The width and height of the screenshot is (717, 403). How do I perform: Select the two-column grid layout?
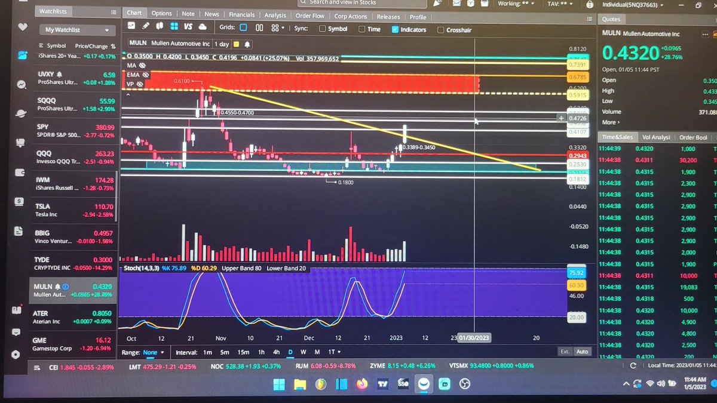tap(259, 27)
